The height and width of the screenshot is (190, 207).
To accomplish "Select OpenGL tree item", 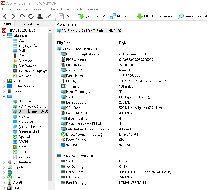I will click(24, 137).
